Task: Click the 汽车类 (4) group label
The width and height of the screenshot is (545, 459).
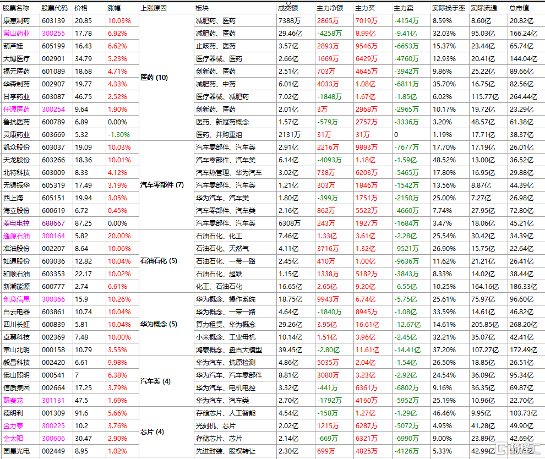Action: (155, 381)
